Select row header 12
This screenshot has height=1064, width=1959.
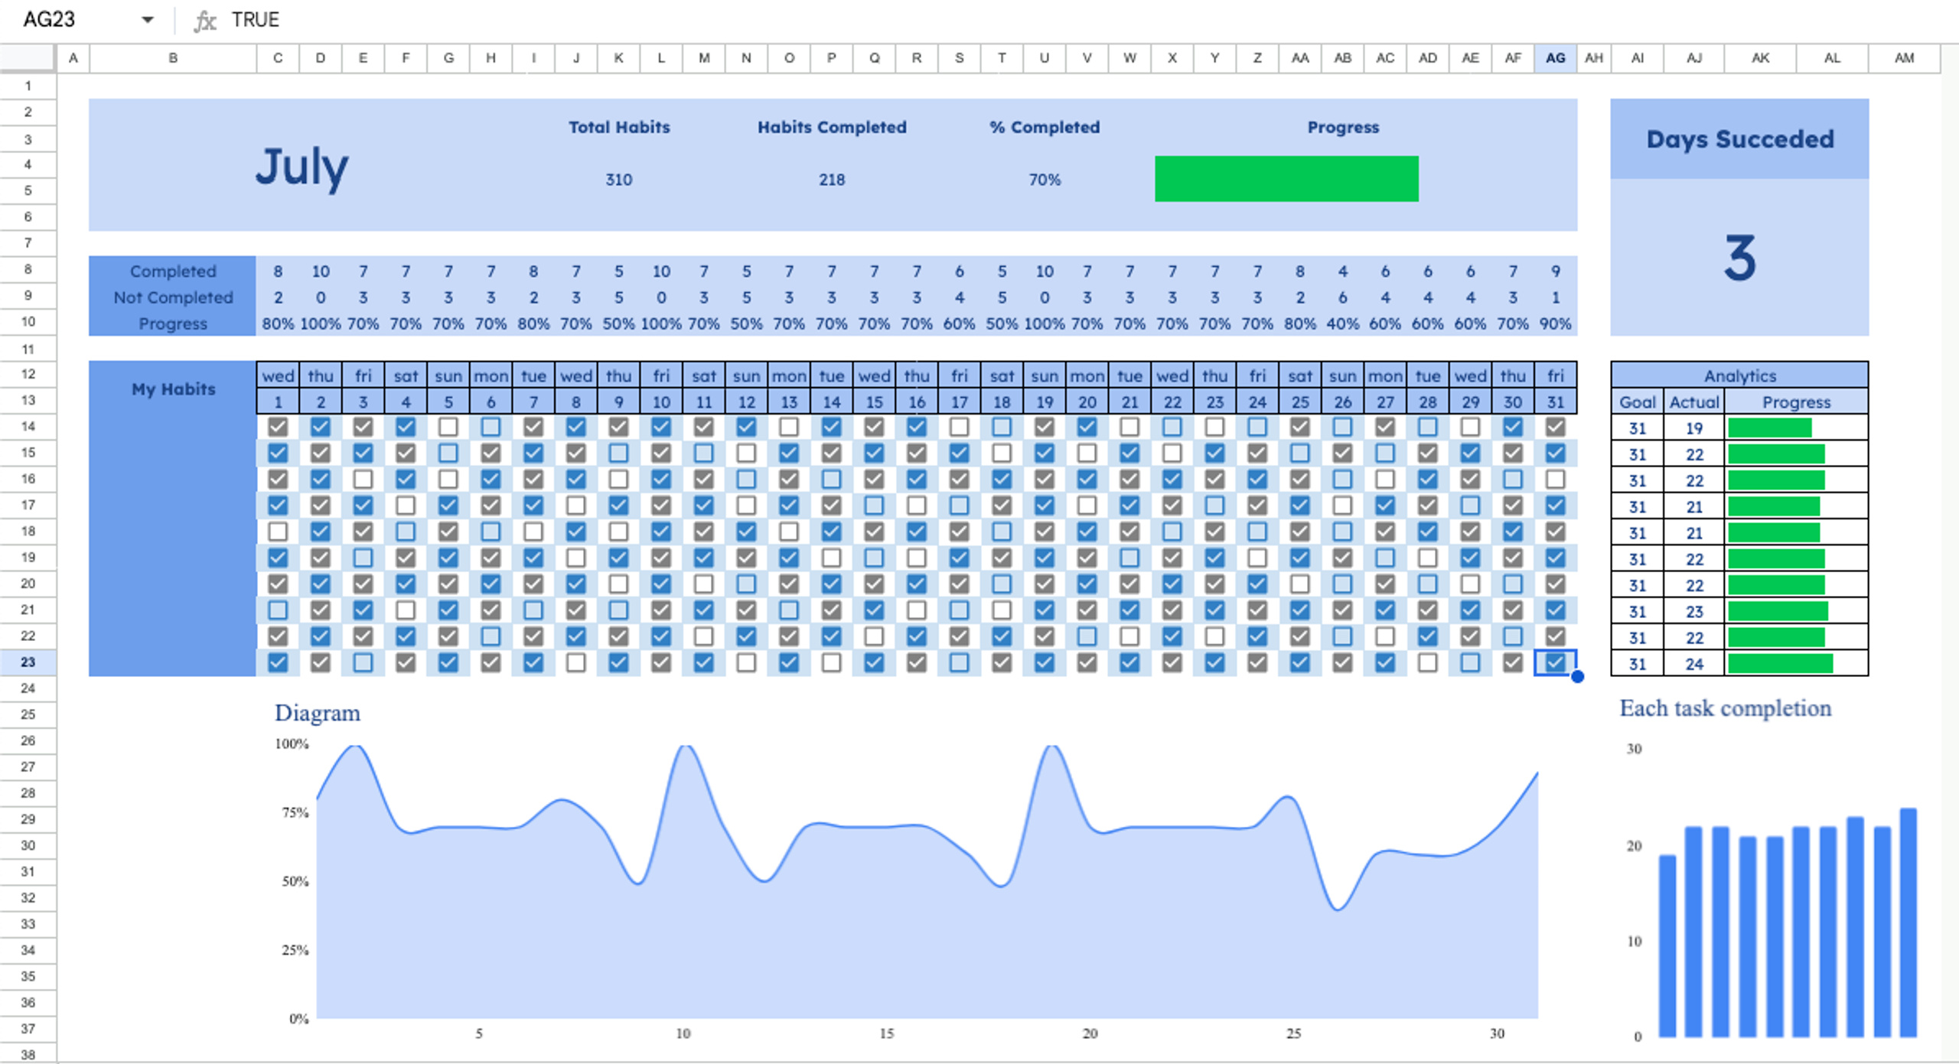click(28, 374)
